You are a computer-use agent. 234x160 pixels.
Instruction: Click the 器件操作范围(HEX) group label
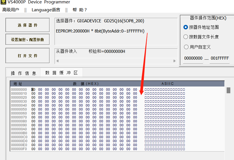click(208, 18)
